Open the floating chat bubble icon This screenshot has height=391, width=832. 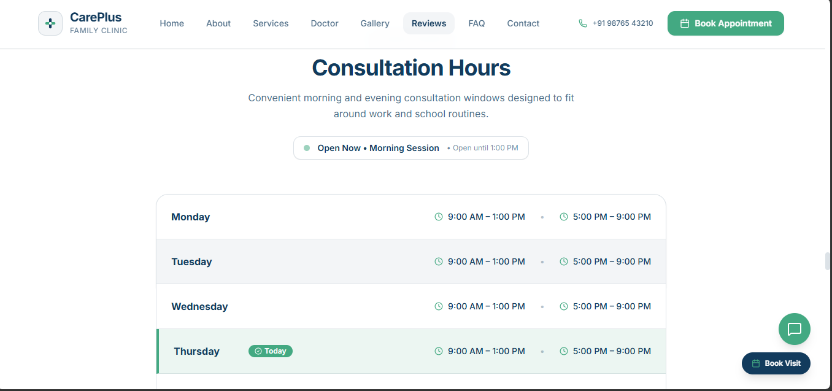(795, 329)
